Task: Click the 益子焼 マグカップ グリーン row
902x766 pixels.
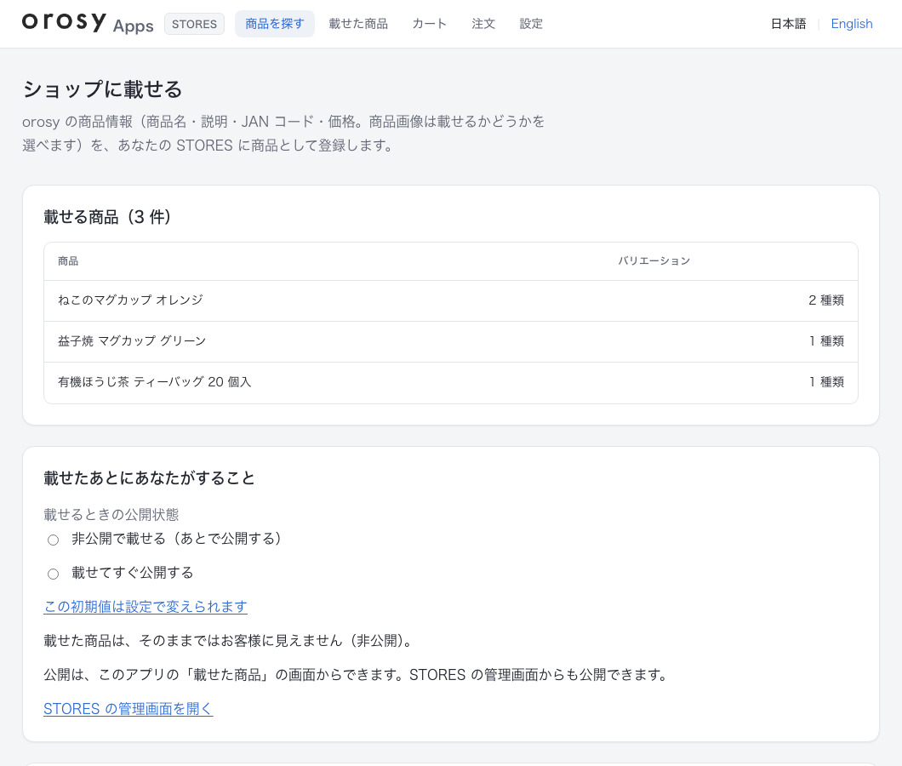Action: tap(451, 341)
